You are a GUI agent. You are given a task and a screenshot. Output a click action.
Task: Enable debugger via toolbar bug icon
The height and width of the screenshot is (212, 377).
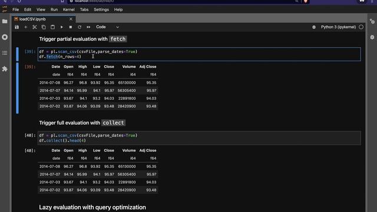coord(314,27)
